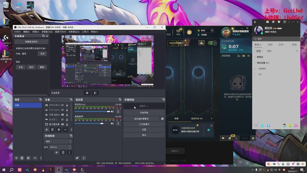
Task: Add a new scene with the plus icon in 场景 panel
Action: [x=16, y=158]
